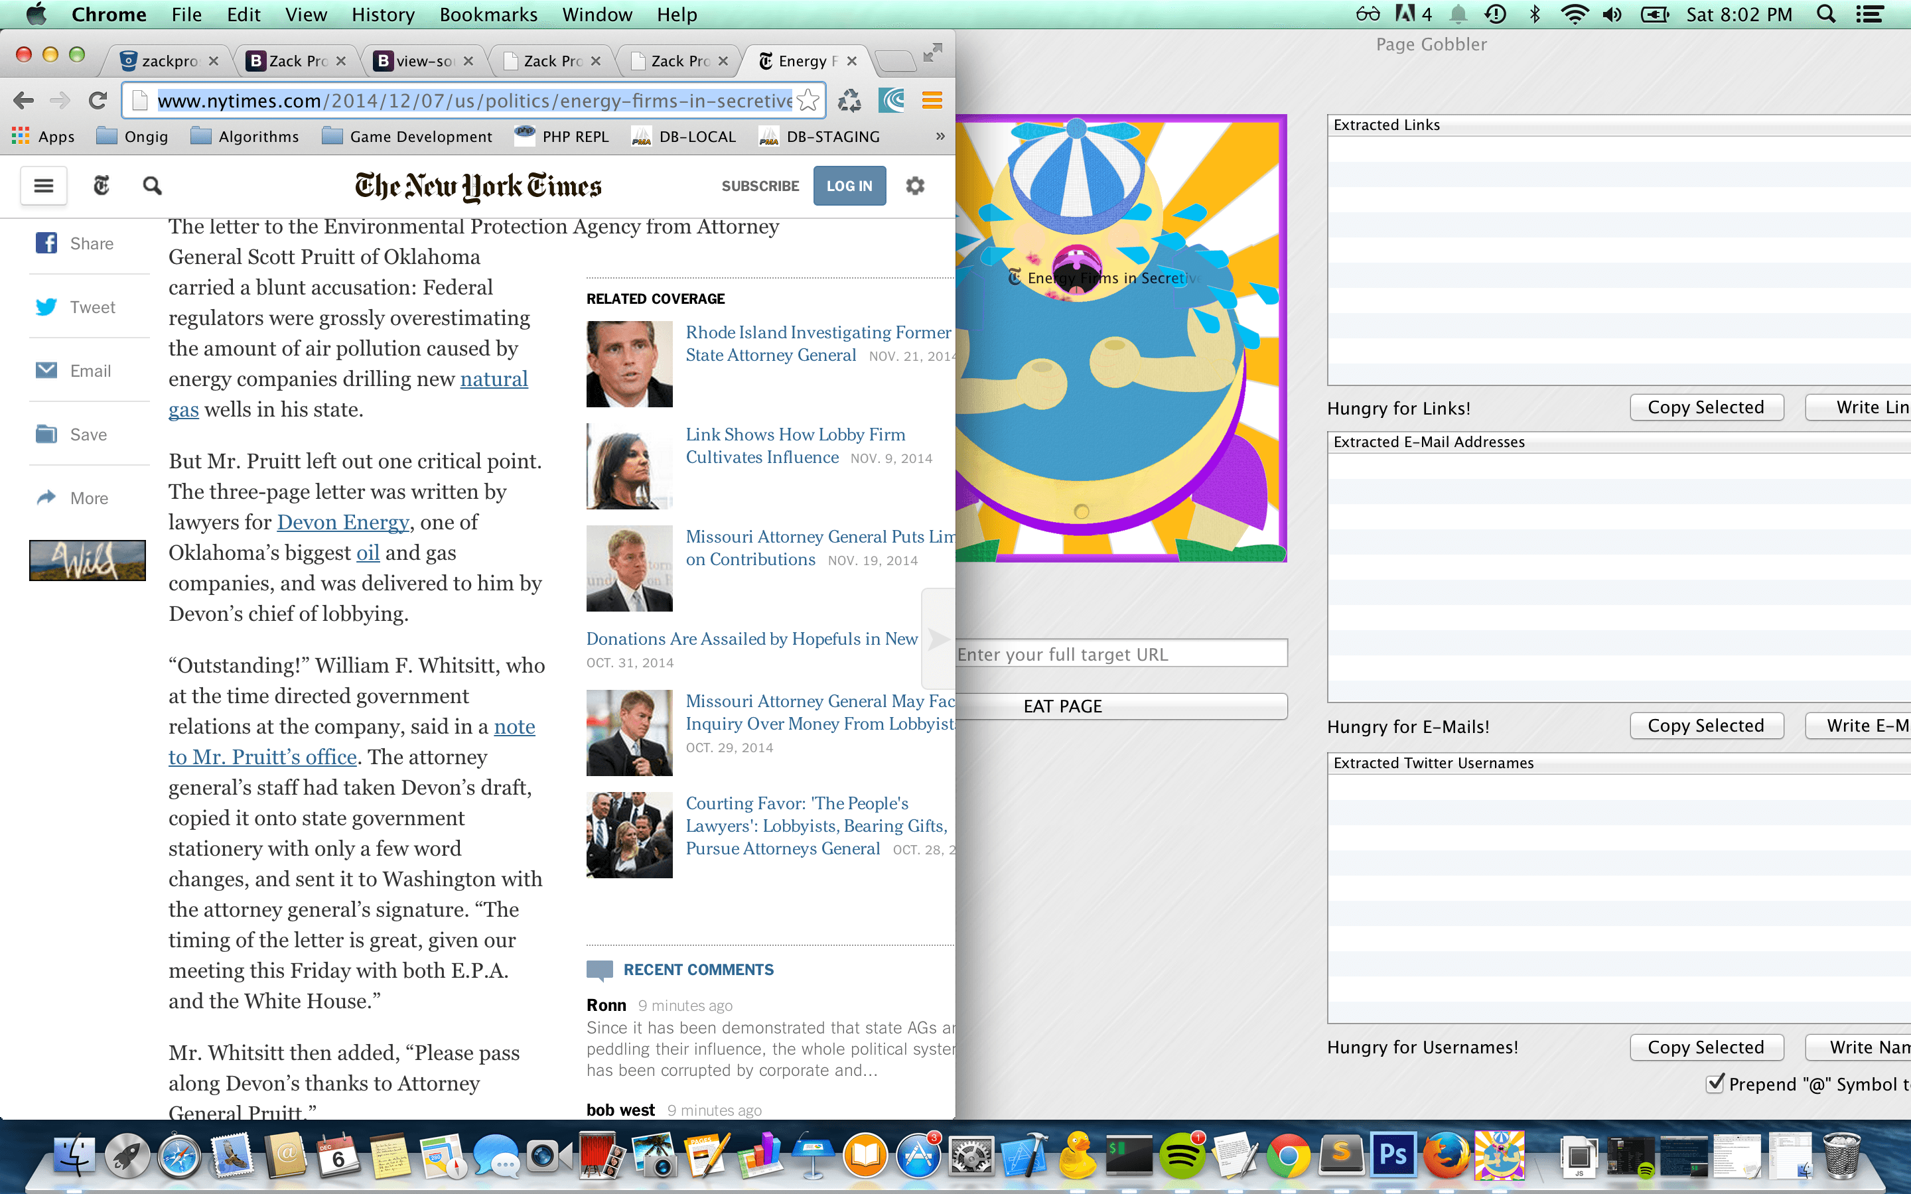
Task: Toggle the bookmark star in the address bar
Action: [x=806, y=100]
